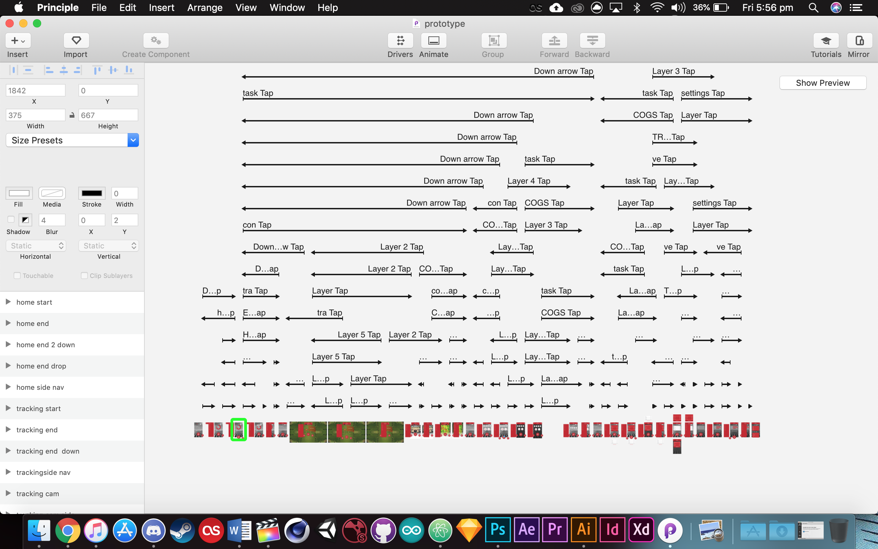Expand the home start layer
878x549 pixels.
(8, 302)
